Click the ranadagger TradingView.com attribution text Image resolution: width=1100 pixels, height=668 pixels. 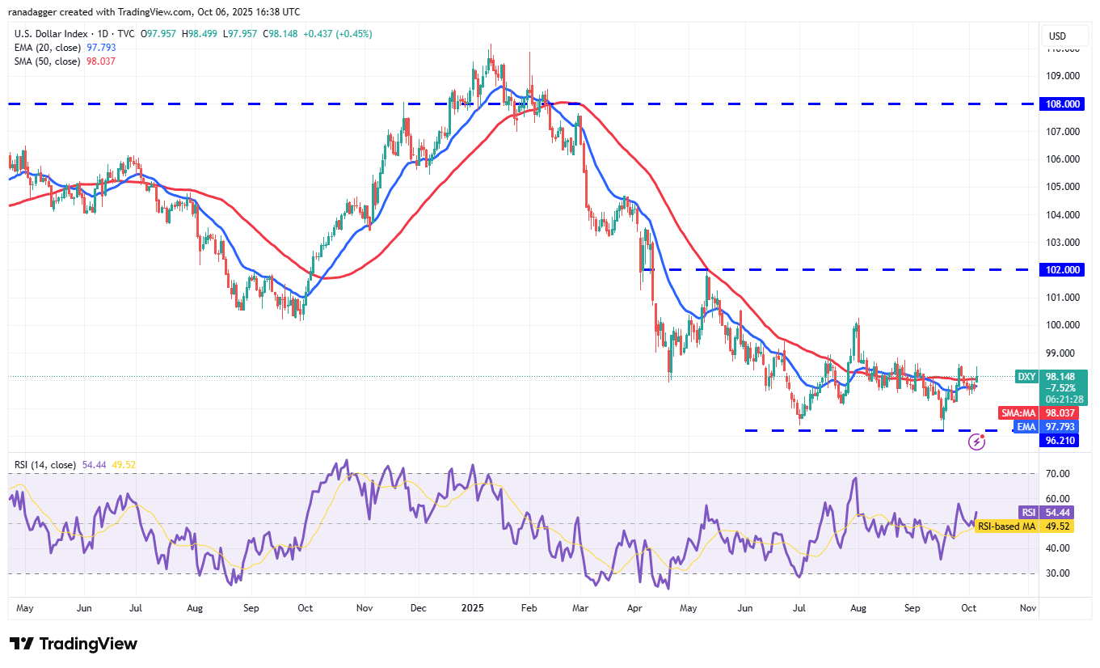[154, 11]
